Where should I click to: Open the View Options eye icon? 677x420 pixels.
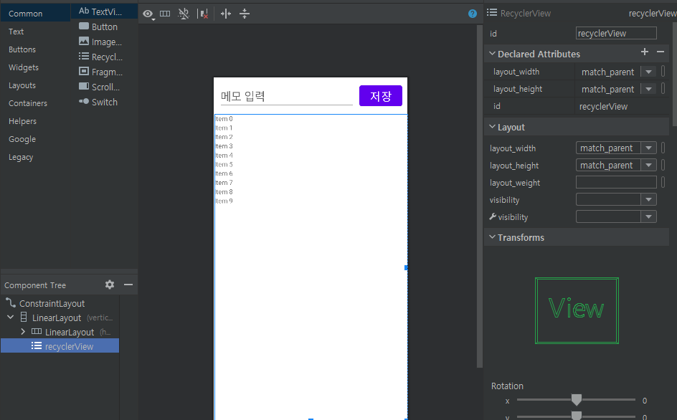pos(148,14)
